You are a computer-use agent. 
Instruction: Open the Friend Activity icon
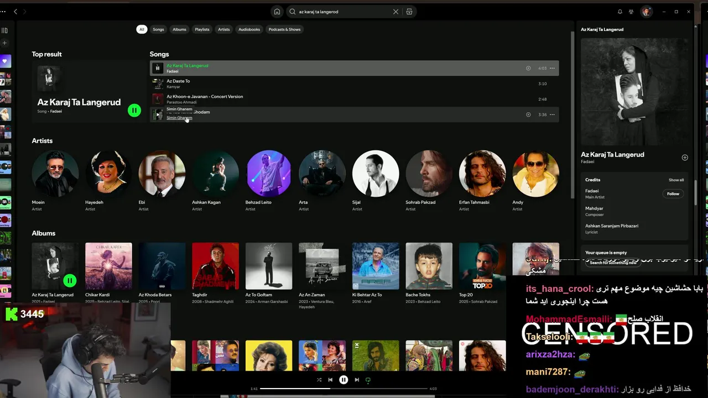(631, 12)
